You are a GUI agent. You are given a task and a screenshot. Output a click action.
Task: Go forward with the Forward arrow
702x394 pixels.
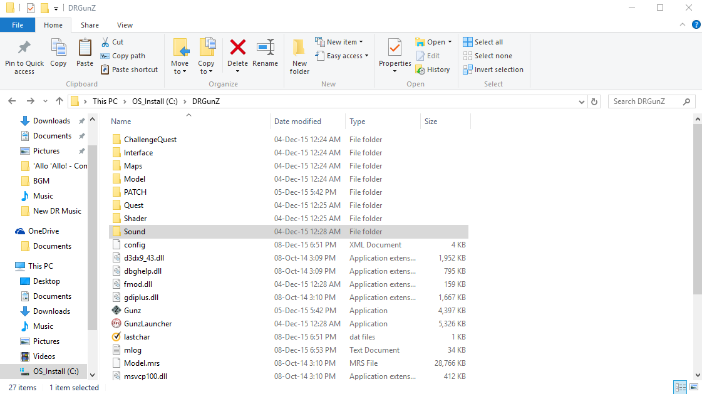[31, 101]
